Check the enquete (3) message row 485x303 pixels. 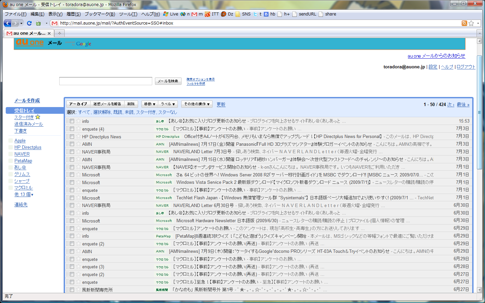[x=72, y=267]
